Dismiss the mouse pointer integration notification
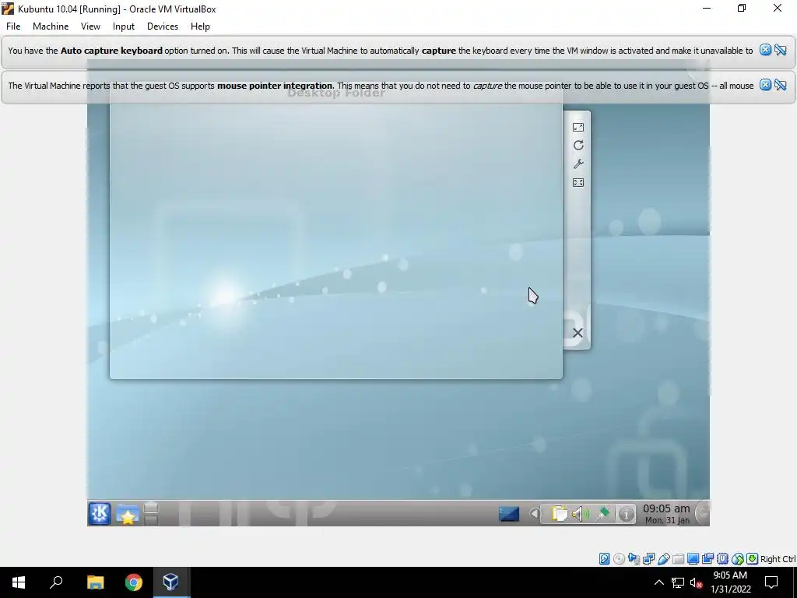Screen dimensions: 797x598 click(x=765, y=85)
